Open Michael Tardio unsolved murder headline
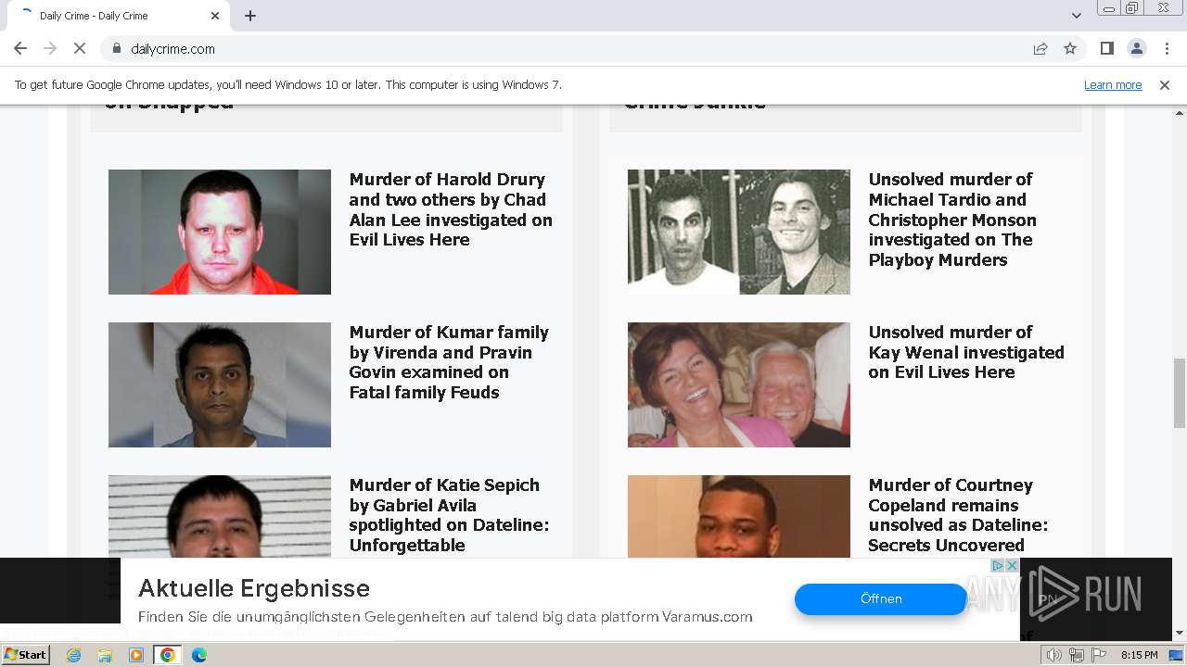Screen dimensions: 1187x667 tap(952, 220)
